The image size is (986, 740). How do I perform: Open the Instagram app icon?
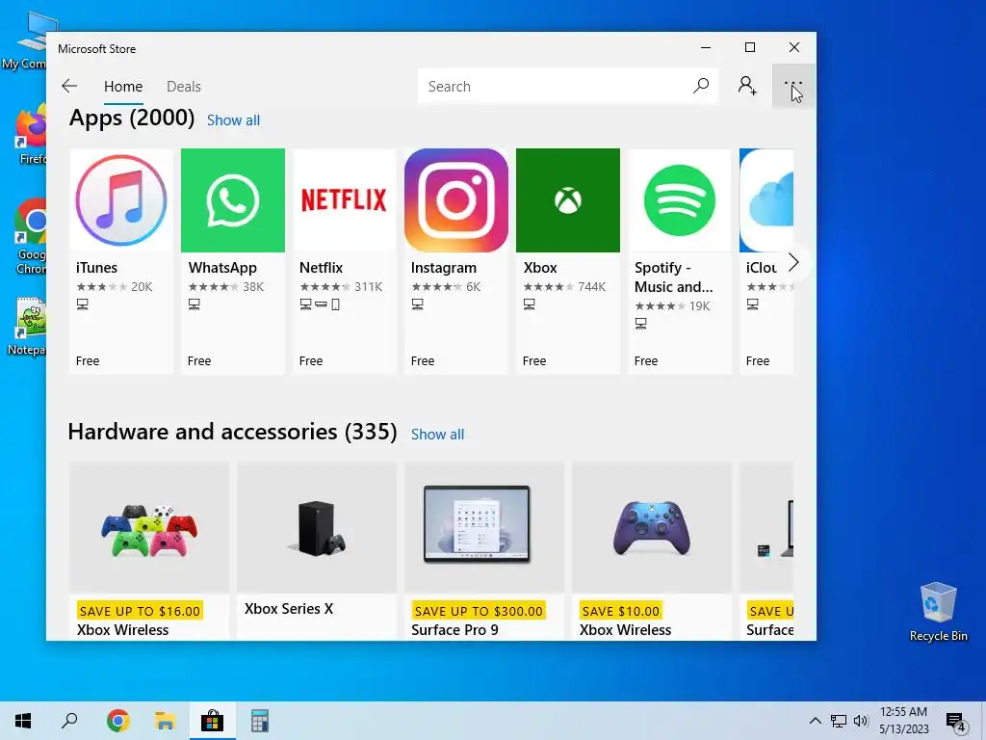[456, 200]
